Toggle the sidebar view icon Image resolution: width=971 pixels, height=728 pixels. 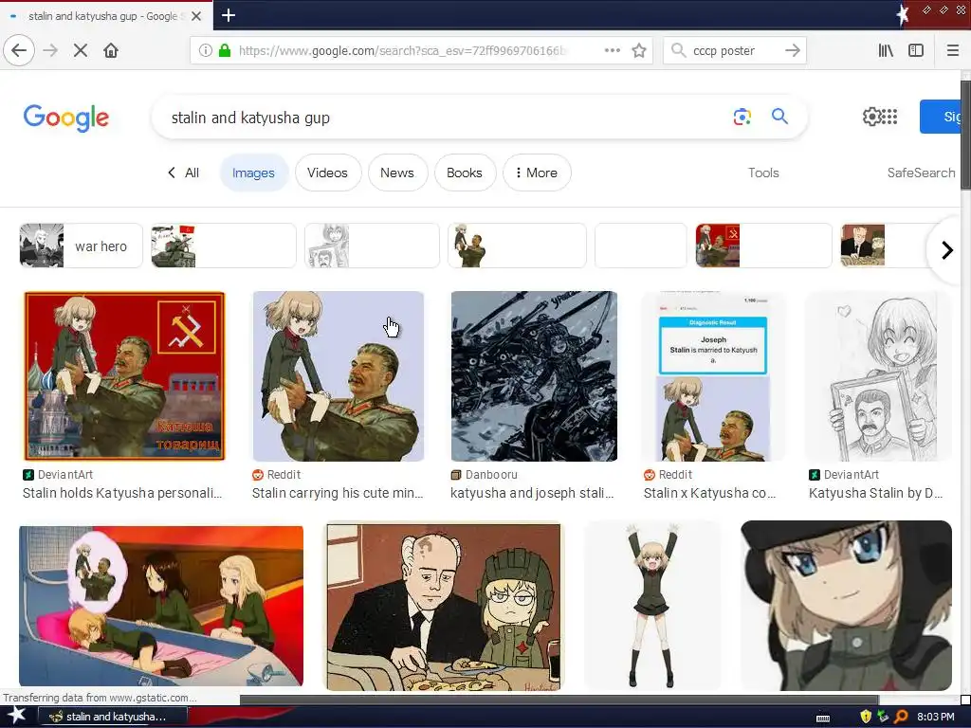coord(916,50)
